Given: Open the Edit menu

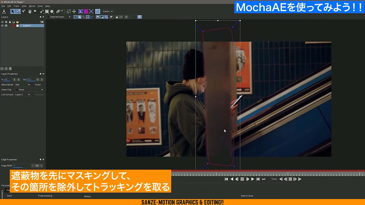Looking at the screenshot, I should point(9,6).
